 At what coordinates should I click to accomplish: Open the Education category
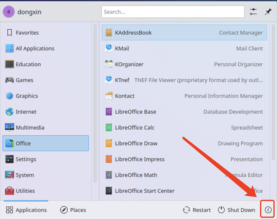(x=45, y=64)
